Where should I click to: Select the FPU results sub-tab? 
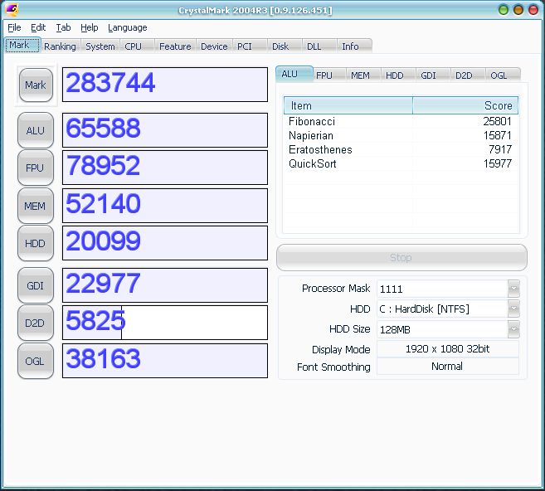pyautogui.click(x=328, y=75)
